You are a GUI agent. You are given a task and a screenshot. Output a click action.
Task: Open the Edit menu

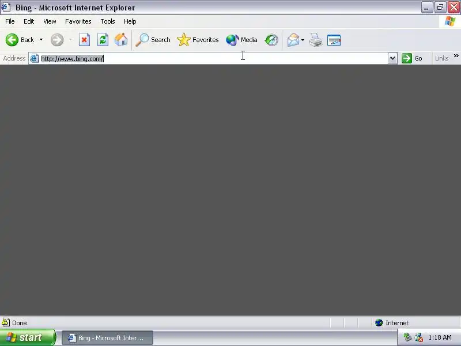coord(29,21)
